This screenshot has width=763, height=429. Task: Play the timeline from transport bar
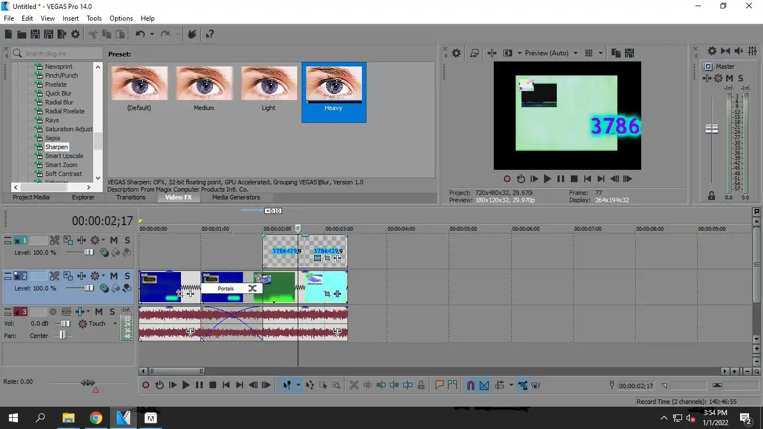[x=186, y=385]
